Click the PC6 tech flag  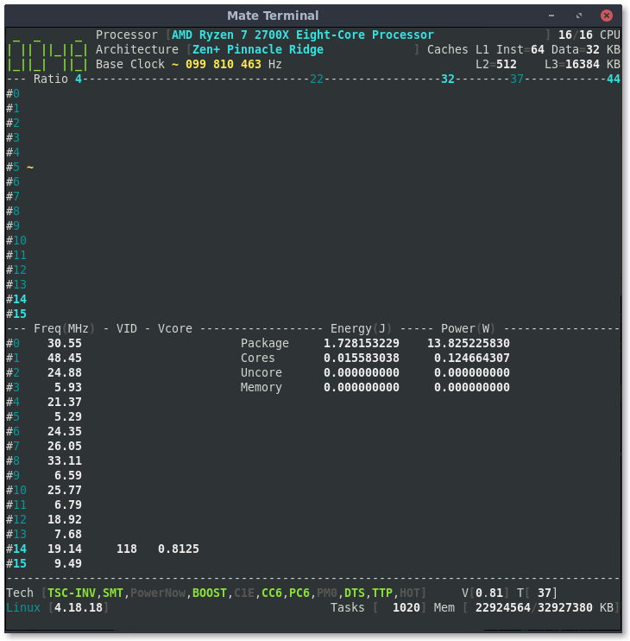(x=299, y=593)
